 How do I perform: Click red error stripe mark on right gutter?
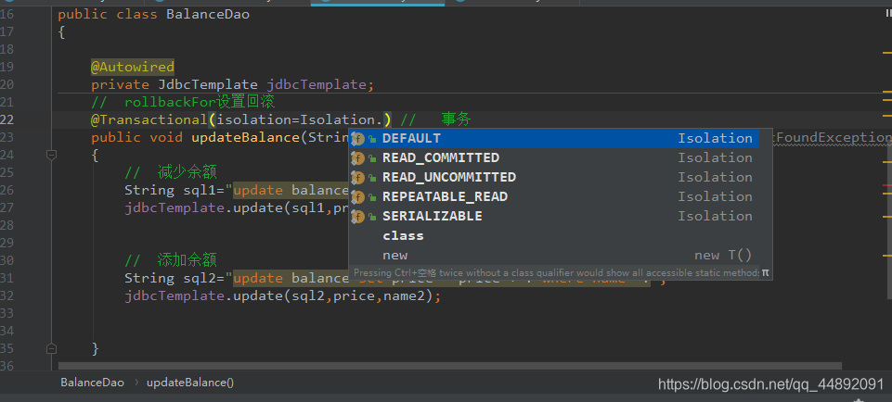886,185
